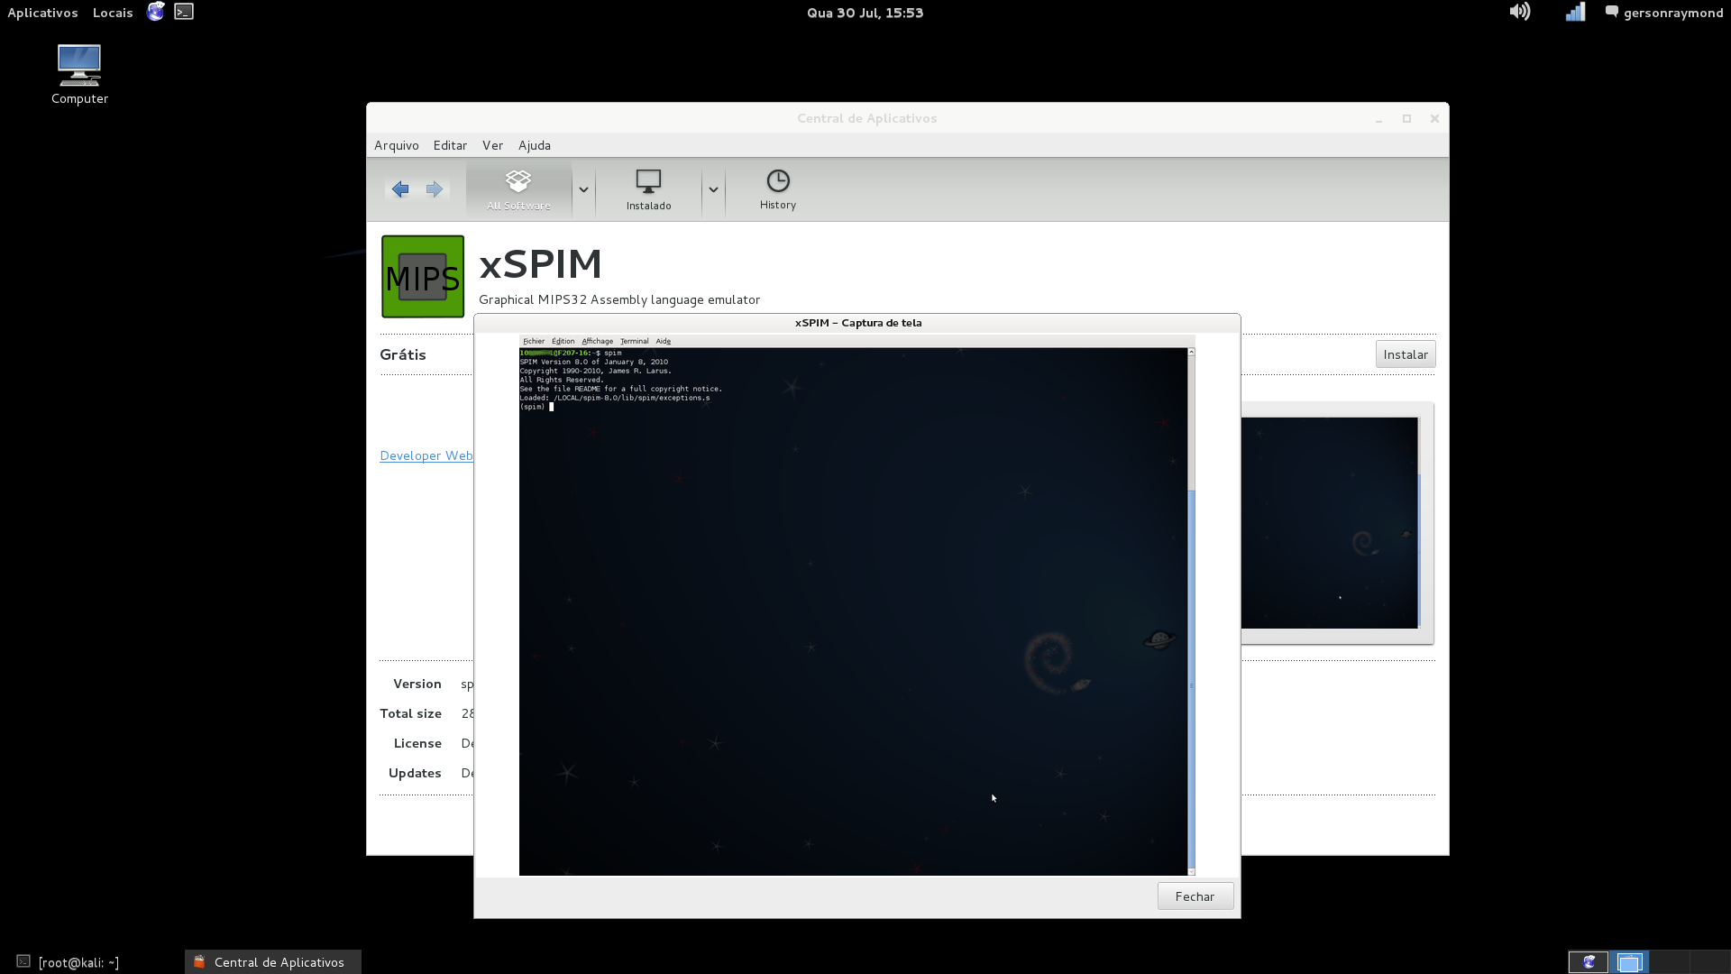Open the All Software view
The image size is (1731, 974).
coord(518,190)
